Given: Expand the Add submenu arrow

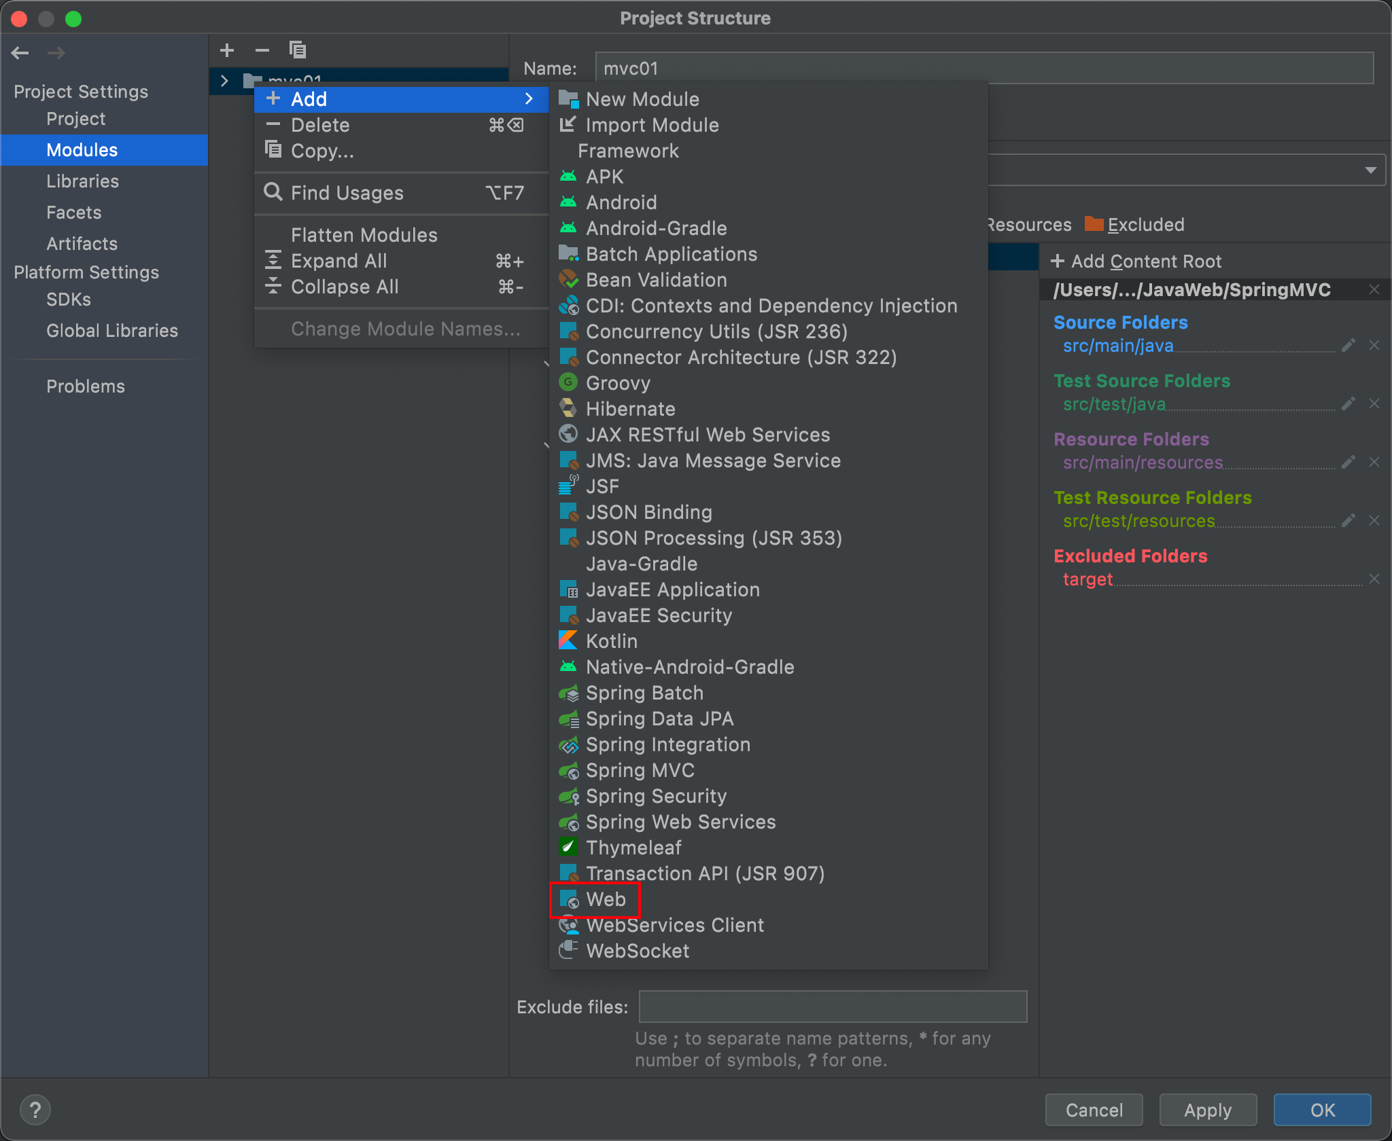Looking at the screenshot, I should pos(529,99).
